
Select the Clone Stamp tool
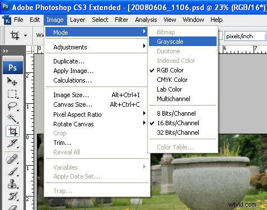(12, 184)
